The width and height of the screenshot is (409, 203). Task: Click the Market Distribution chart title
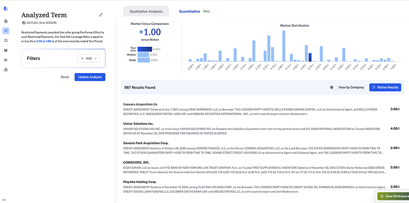tap(294, 26)
